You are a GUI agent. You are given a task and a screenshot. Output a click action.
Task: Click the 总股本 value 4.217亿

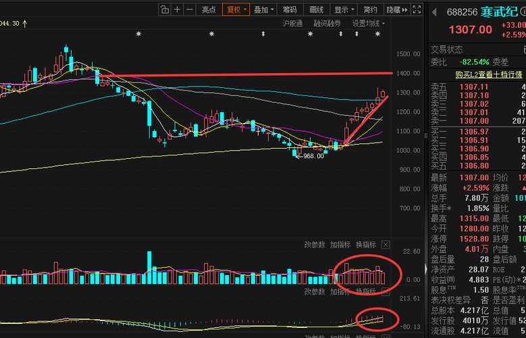[474, 310]
